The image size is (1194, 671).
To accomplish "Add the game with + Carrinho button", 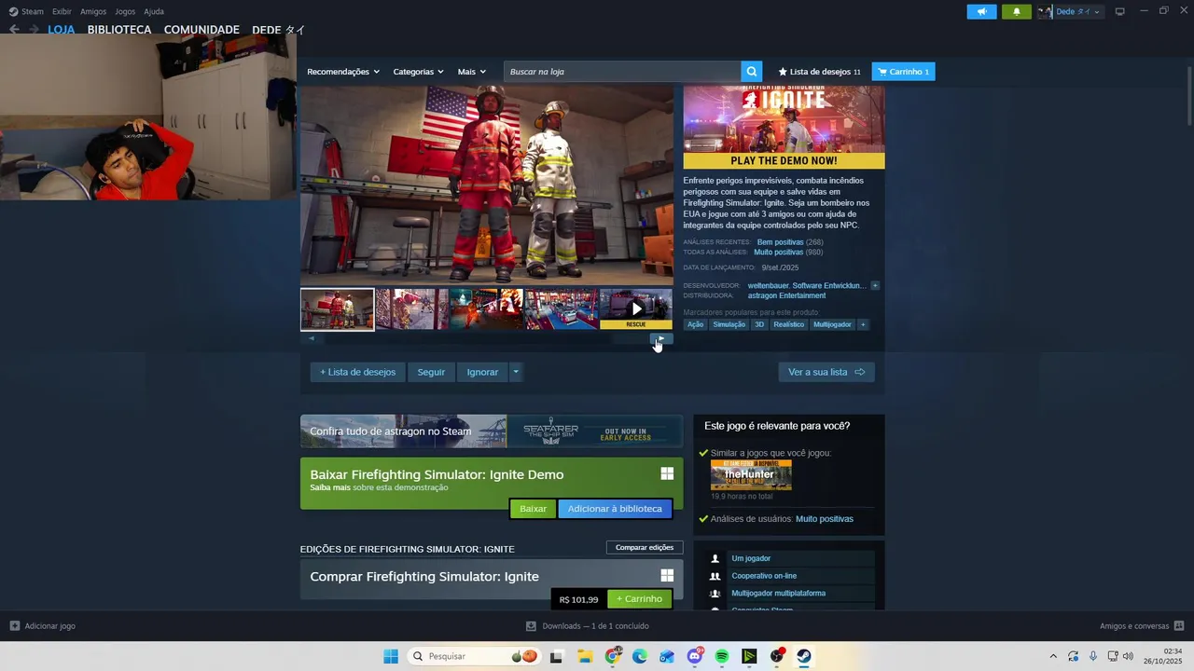I will pyautogui.click(x=639, y=599).
